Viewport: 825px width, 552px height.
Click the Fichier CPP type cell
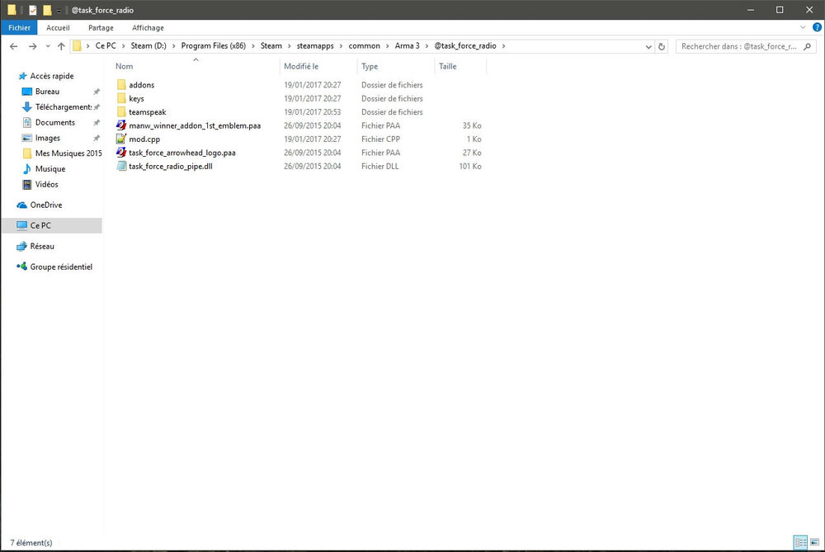(380, 139)
